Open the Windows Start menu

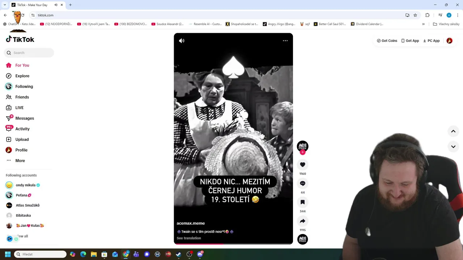(x=8, y=254)
